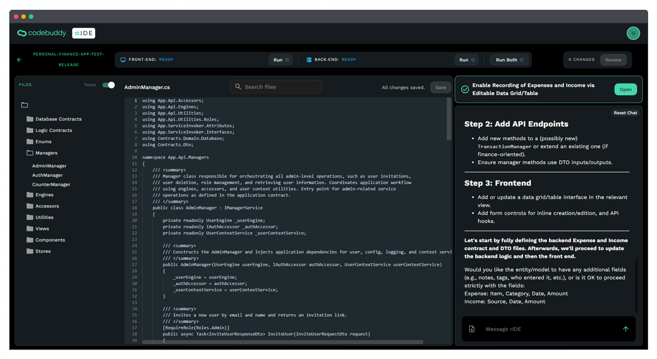Click the front-end monitor icon
Viewport: 657px width, 359px height.
click(123, 60)
